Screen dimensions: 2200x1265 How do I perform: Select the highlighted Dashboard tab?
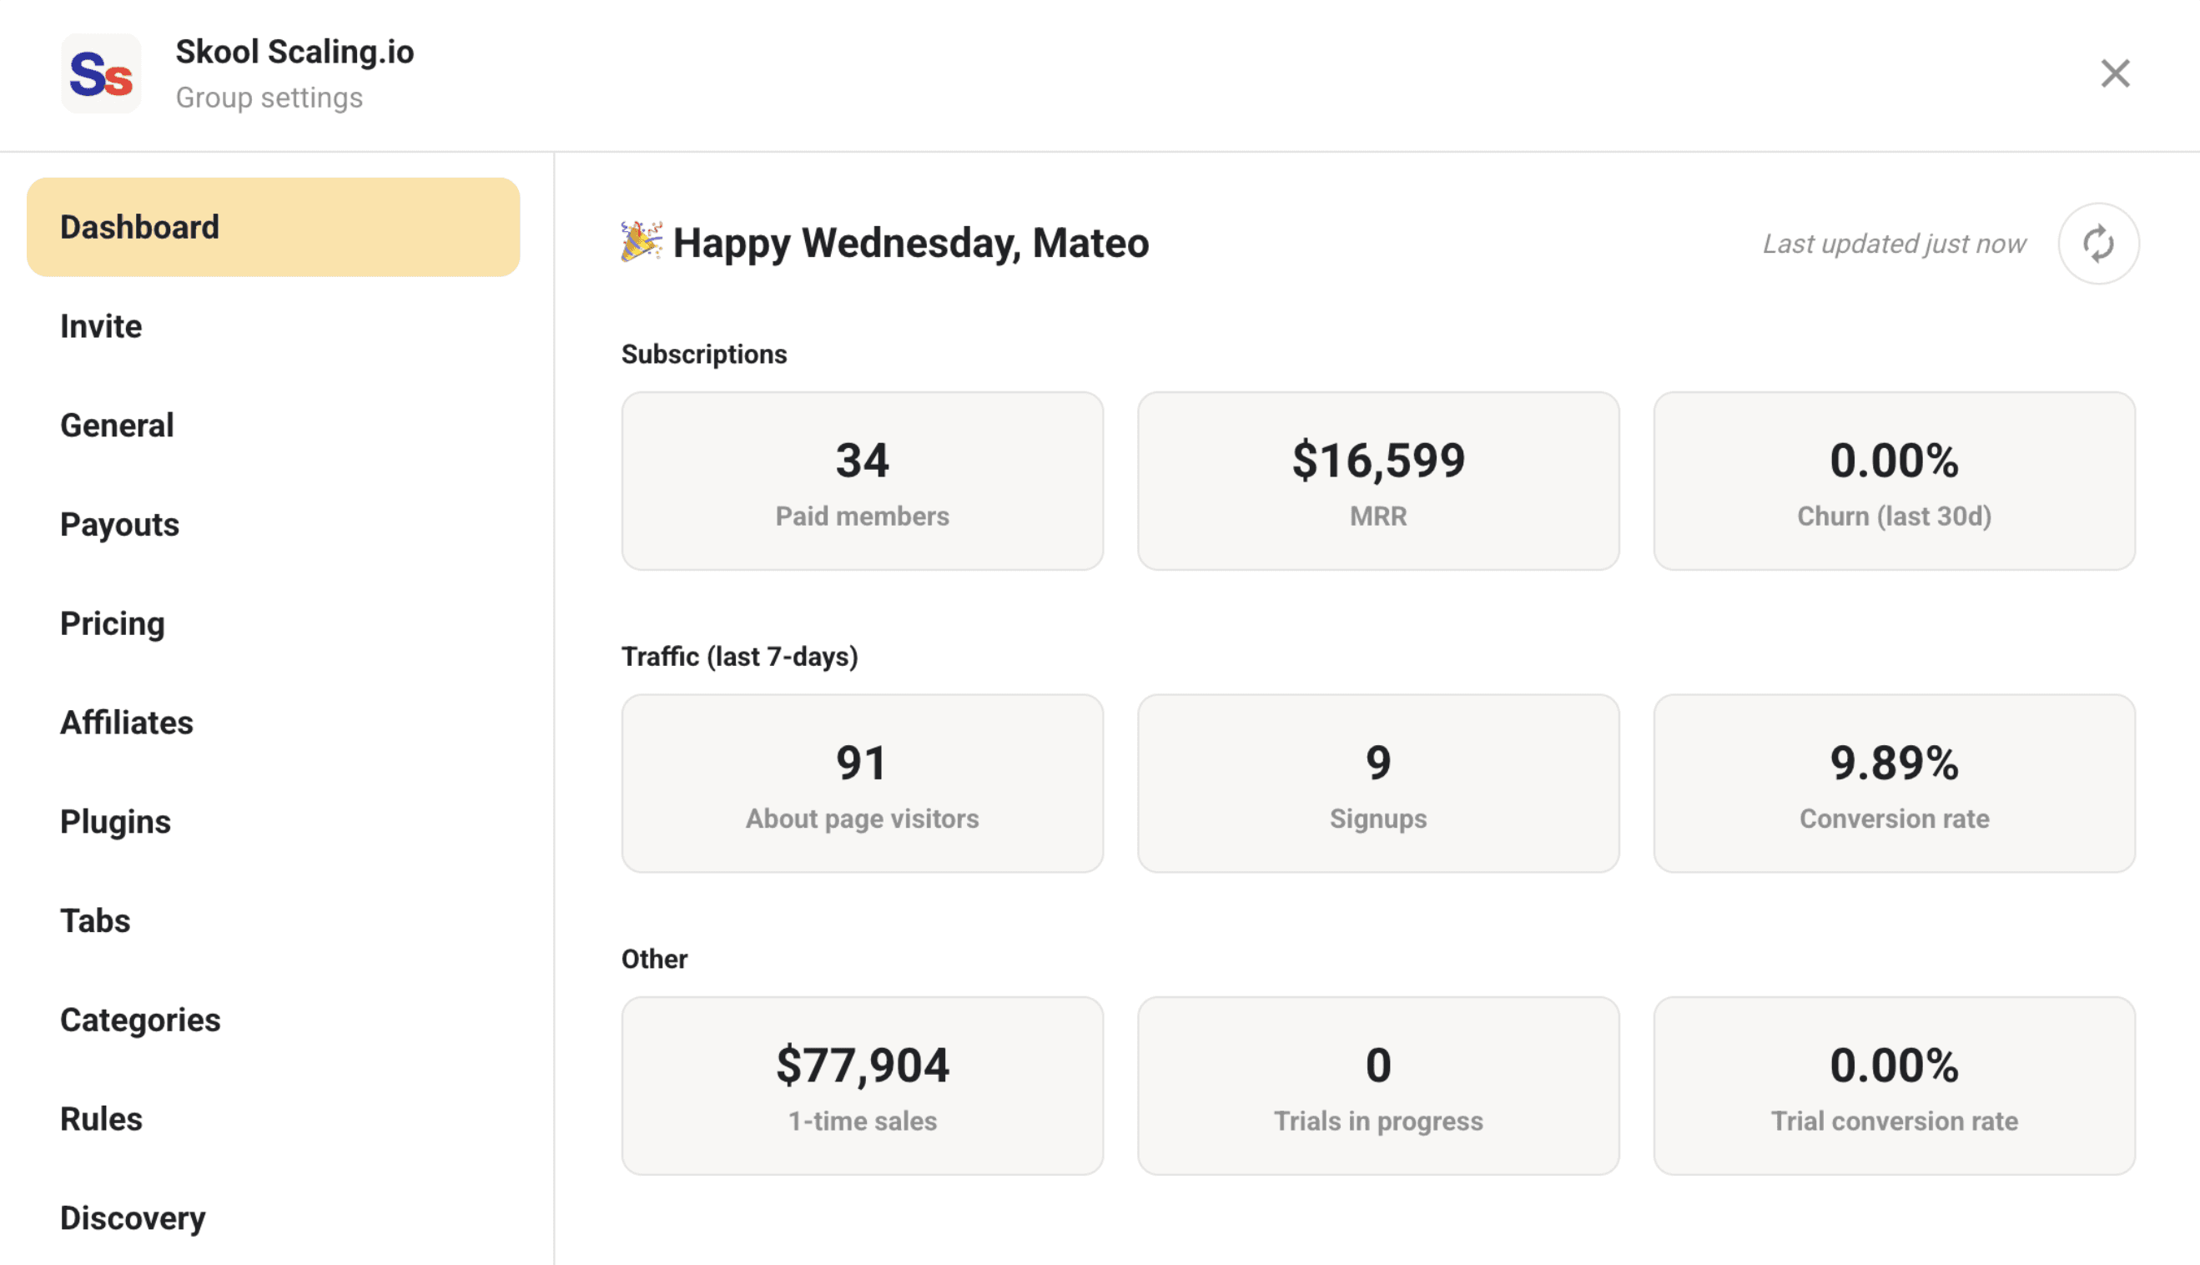click(x=273, y=228)
